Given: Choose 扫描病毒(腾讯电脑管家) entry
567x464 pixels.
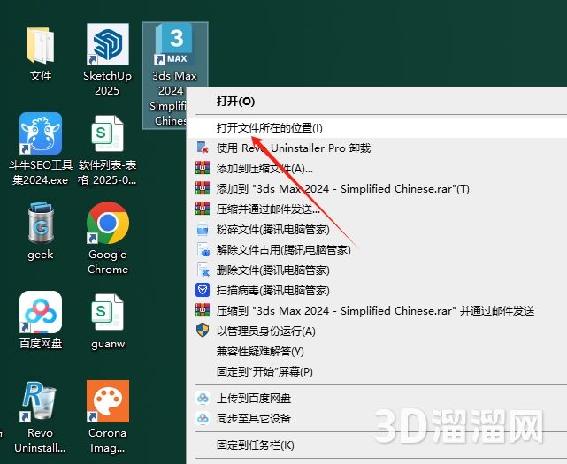Looking at the screenshot, I should tap(377, 290).
